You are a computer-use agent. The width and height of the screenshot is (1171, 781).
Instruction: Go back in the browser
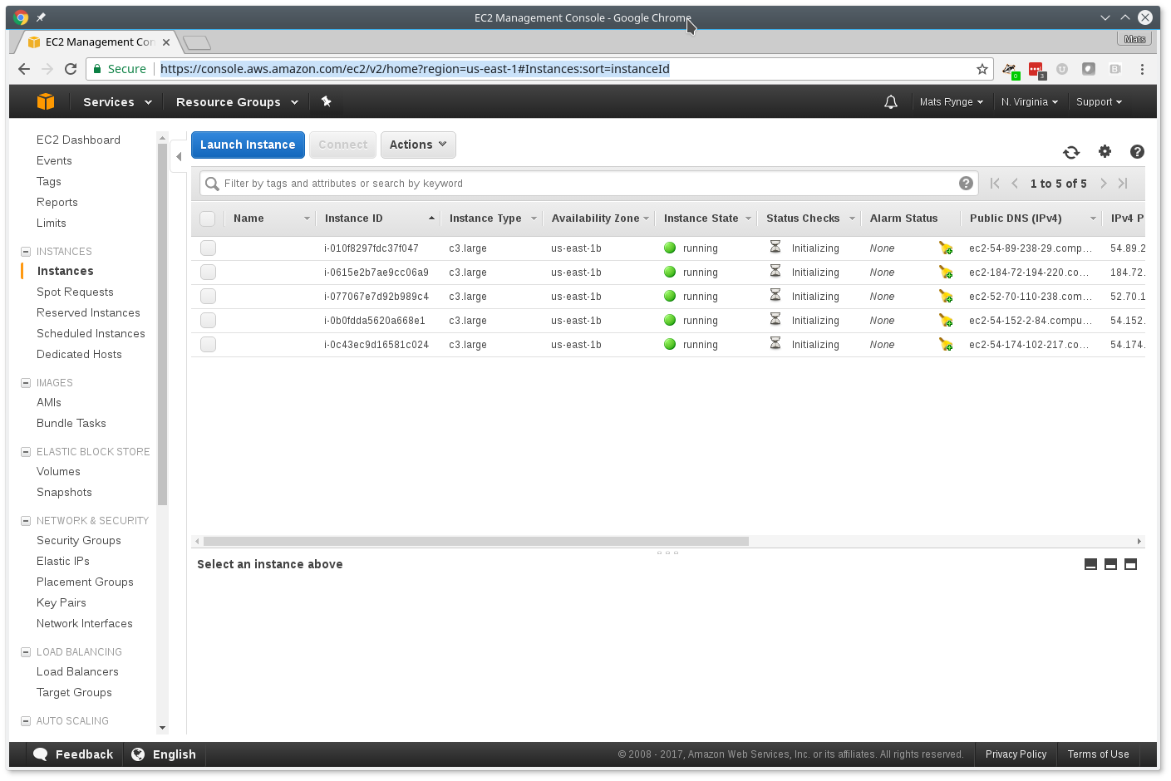(23, 69)
